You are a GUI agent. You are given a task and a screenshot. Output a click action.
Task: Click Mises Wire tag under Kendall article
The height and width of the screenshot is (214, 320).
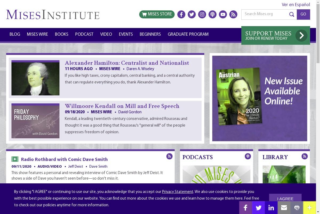coord(101,112)
